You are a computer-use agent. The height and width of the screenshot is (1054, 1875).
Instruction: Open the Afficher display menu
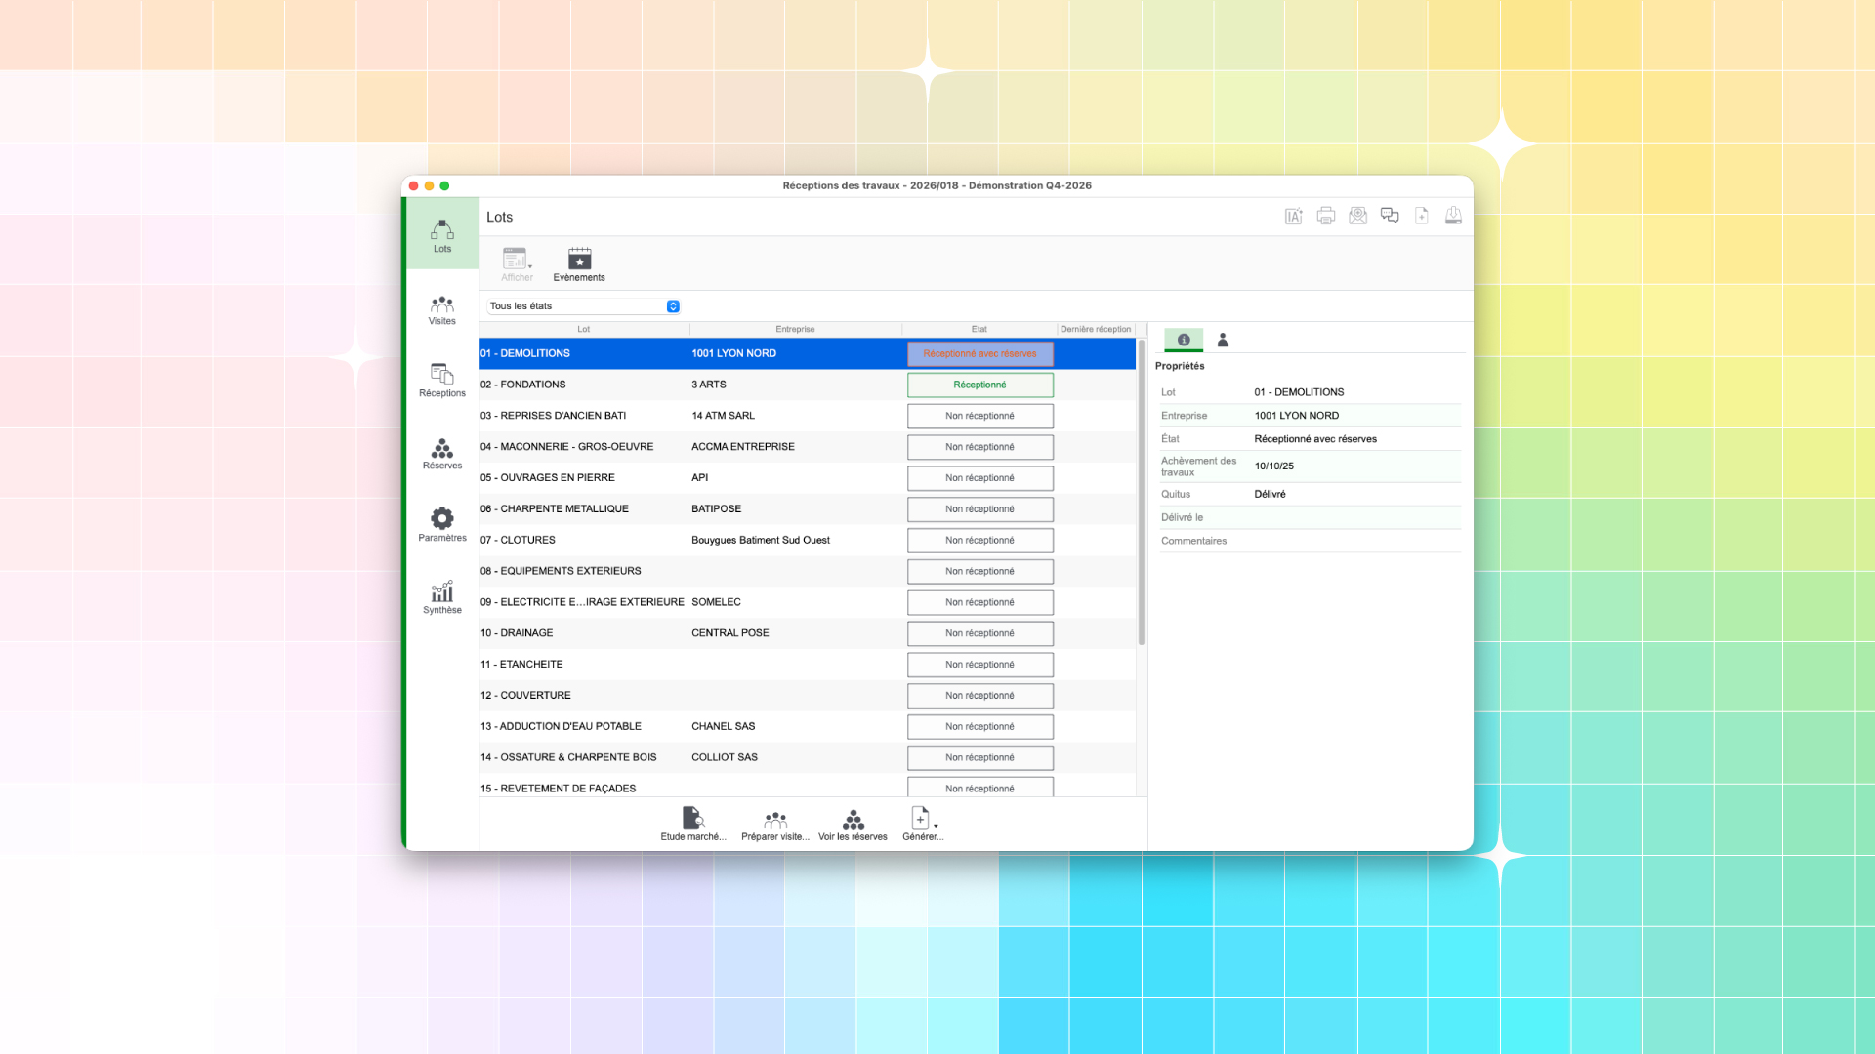[x=517, y=264]
